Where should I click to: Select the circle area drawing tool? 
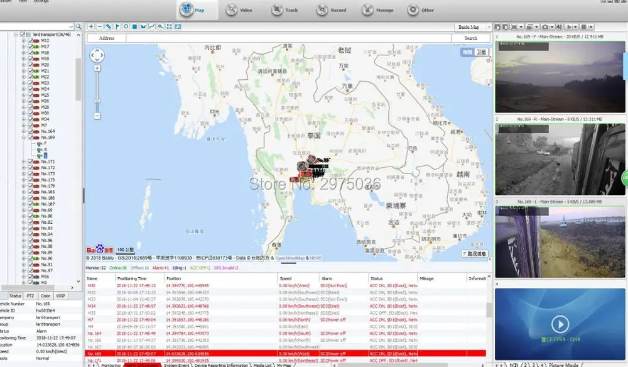coord(126,26)
